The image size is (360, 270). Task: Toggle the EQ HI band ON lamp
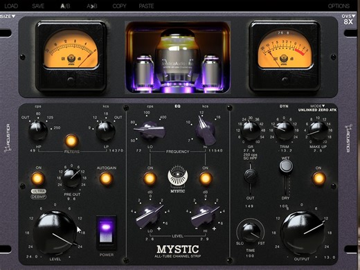(x=205, y=179)
